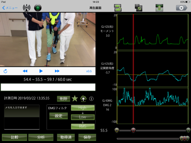This screenshot has height=143, width=191.
Task: Tap the GJ-GS(右) 足関節角度 label
Action: pos(107,66)
